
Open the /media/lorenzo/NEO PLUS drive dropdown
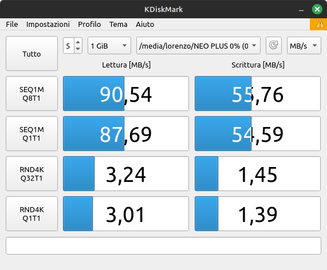[x=198, y=46]
